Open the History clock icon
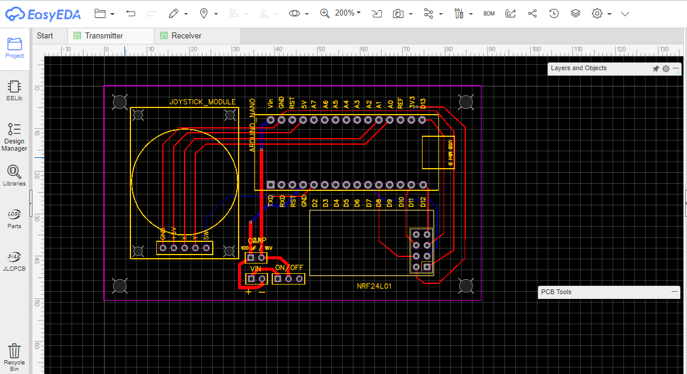The height and width of the screenshot is (374, 687). click(x=554, y=14)
